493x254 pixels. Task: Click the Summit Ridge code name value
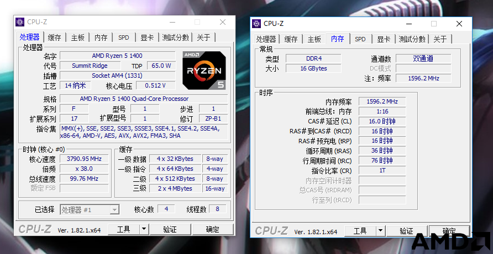(90, 66)
